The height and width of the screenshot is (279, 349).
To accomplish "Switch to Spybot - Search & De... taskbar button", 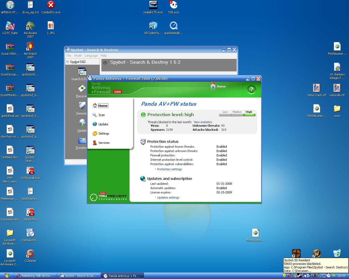I will click(x=79, y=276).
